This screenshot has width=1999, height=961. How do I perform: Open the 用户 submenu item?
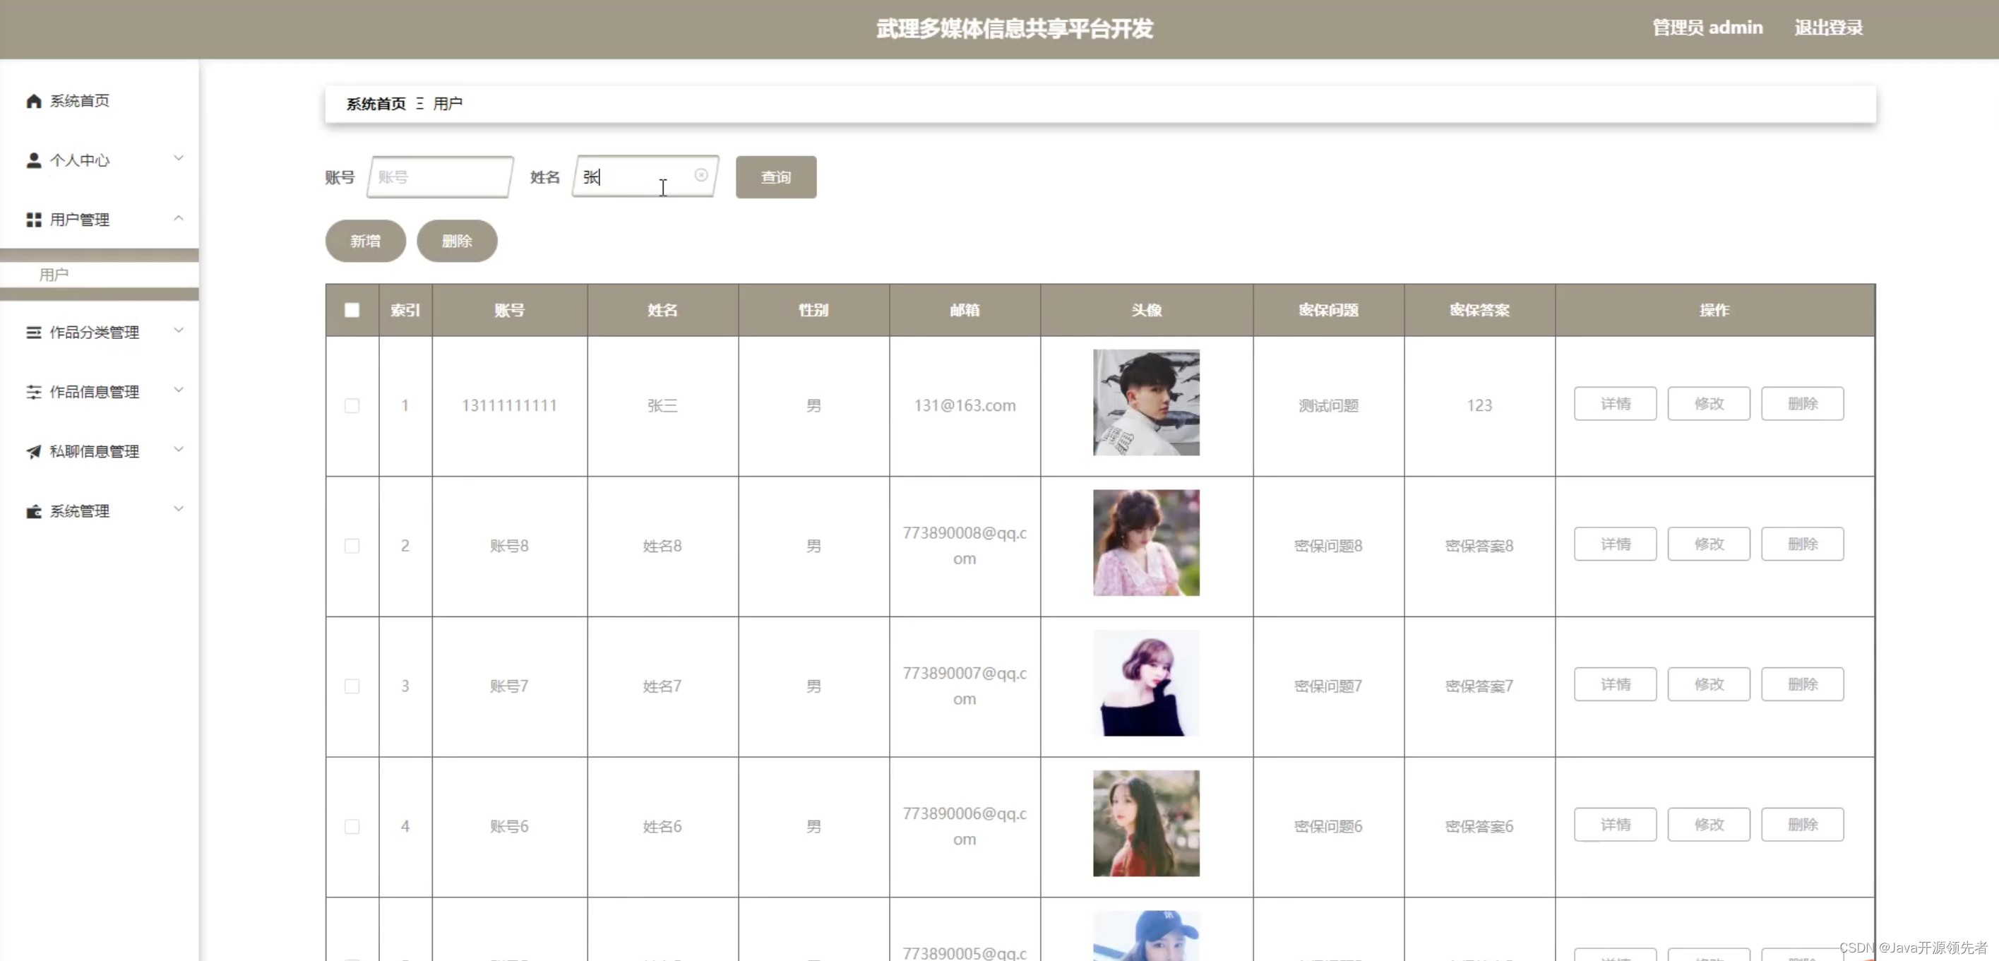(x=54, y=275)
